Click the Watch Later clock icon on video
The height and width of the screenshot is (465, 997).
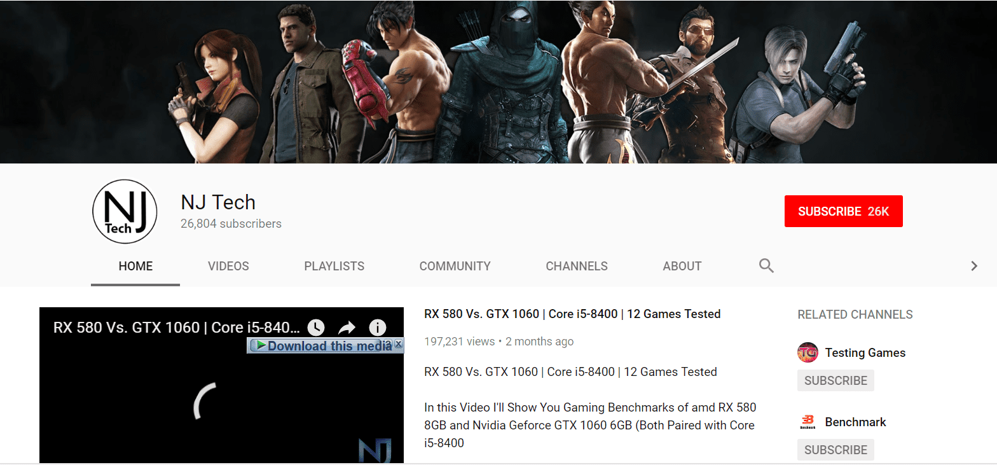coord(316,328)
